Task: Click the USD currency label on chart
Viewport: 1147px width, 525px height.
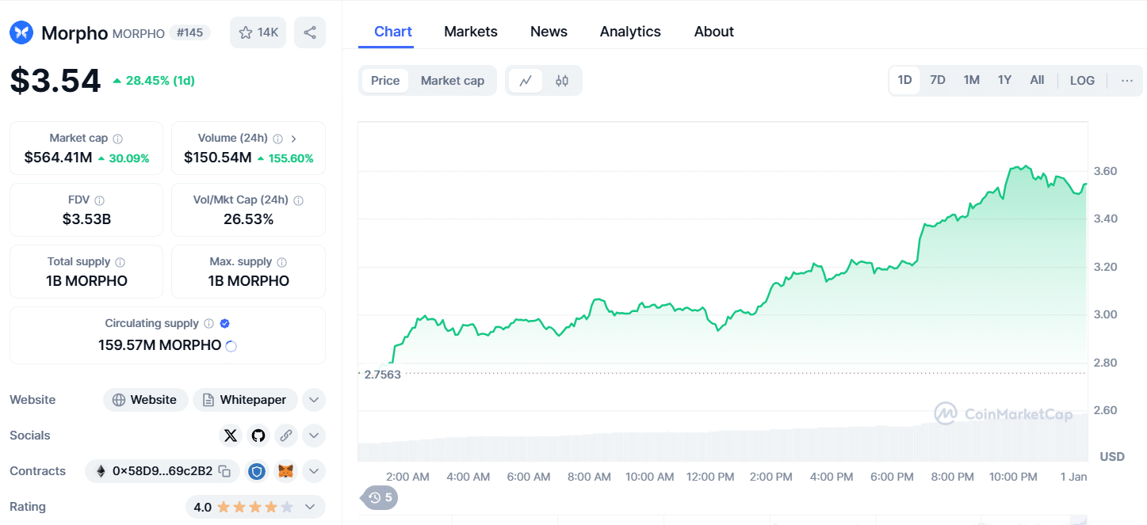Action: 1112,457
